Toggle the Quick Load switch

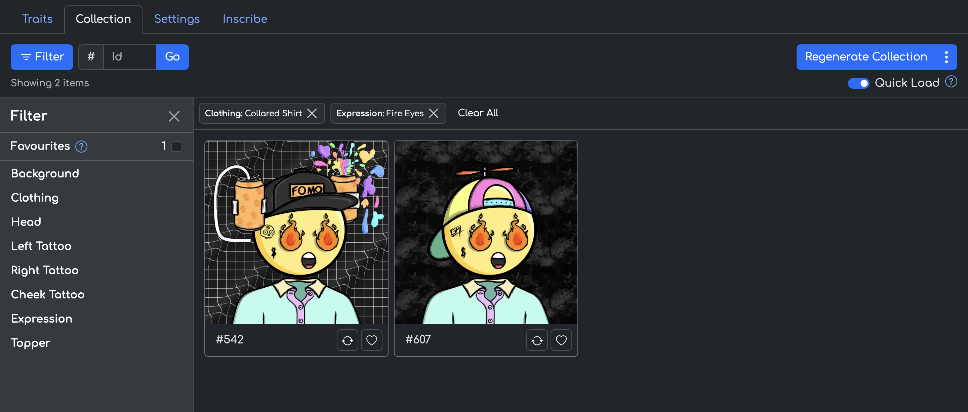[x=858, y=83]
